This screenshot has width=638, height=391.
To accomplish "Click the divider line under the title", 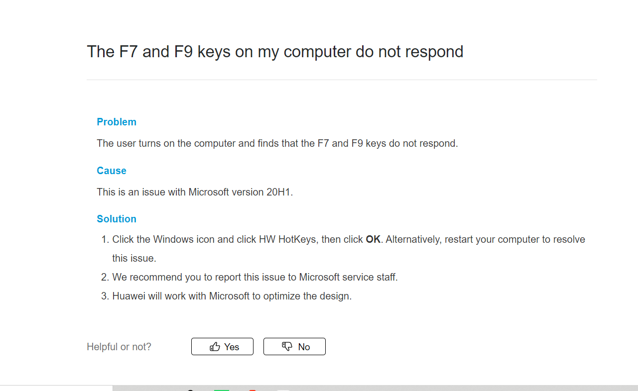I will tap(342, 80).
